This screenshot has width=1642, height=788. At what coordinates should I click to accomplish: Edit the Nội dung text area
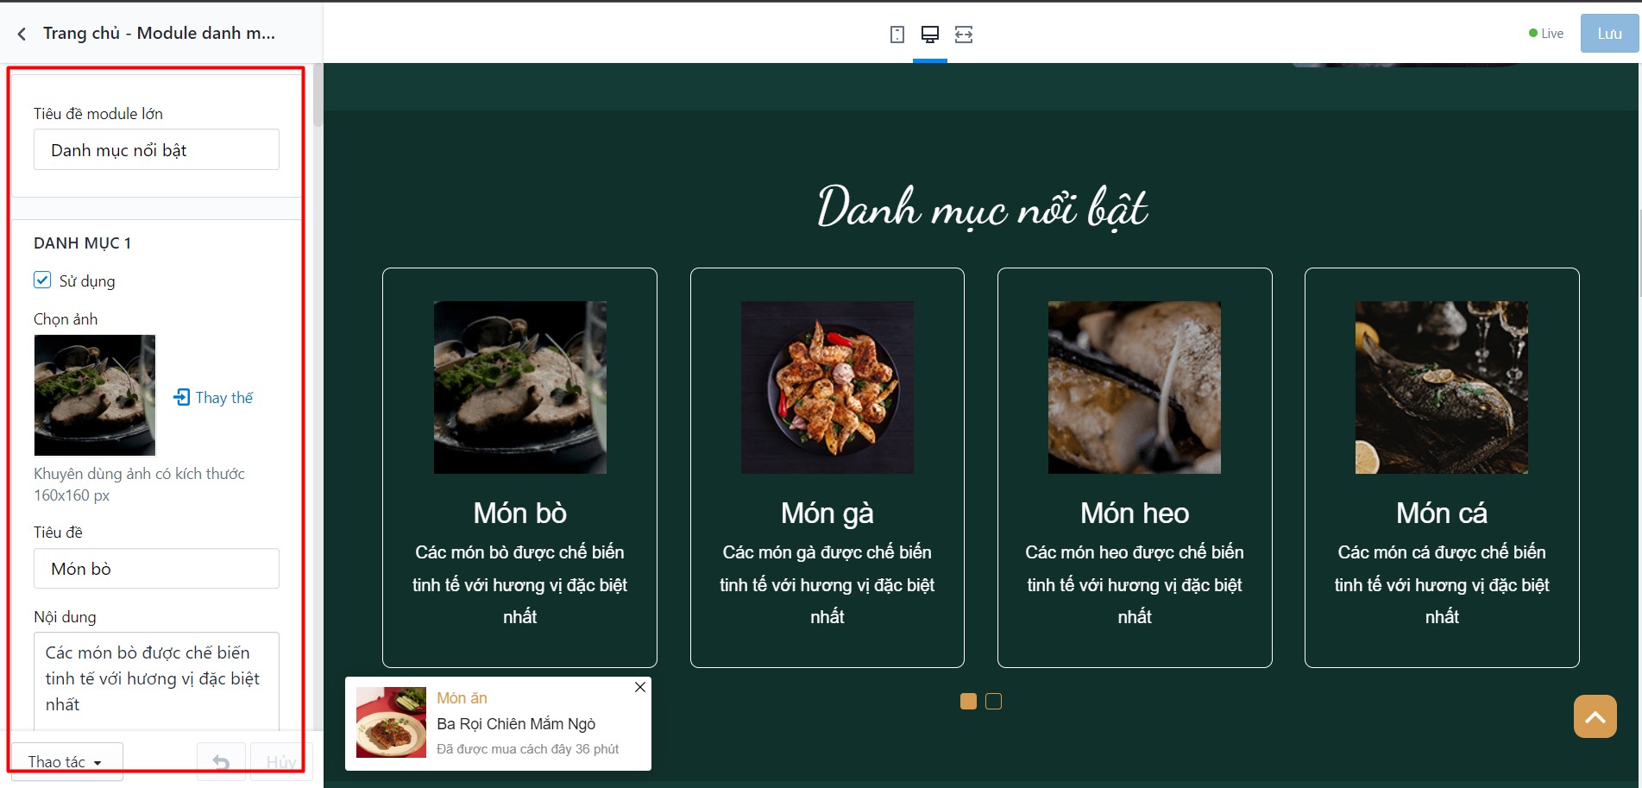point(156,682)
